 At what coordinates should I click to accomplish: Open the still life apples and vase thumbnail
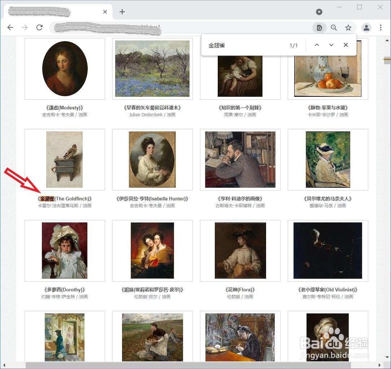(328, 76)
